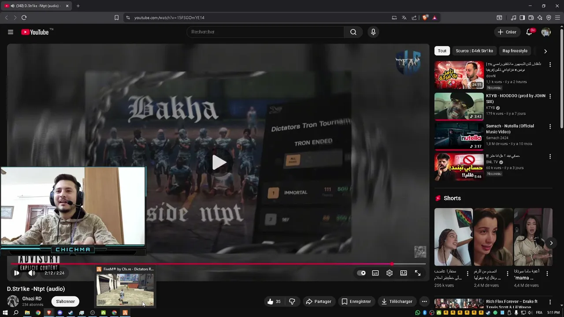Image resolution: width=564 pixels, height=317 pixels.
Task: Open Discord from the taskbar
Action: (x=60, y=313)
